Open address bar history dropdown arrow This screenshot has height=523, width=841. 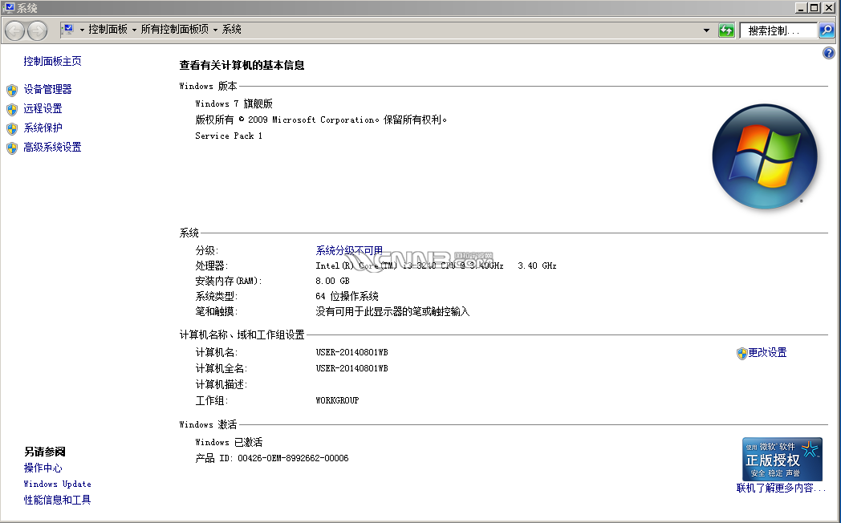tap(706, 30)
